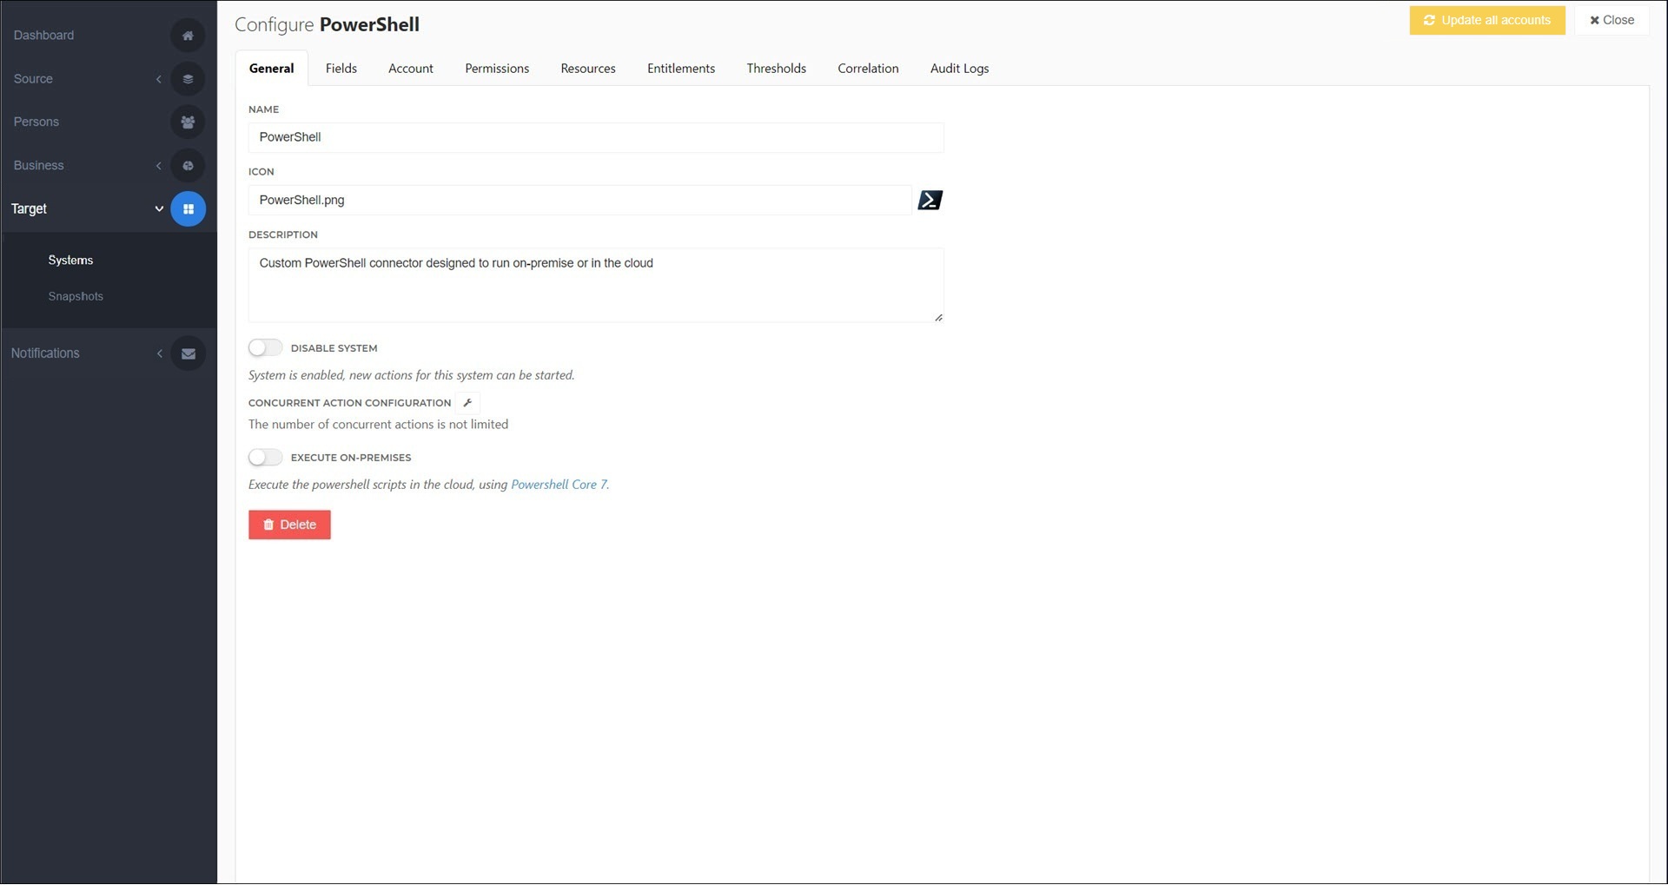Click the PowerShell icon preview image
Screen dimensions: 1668x885
[x=930, y=201]
